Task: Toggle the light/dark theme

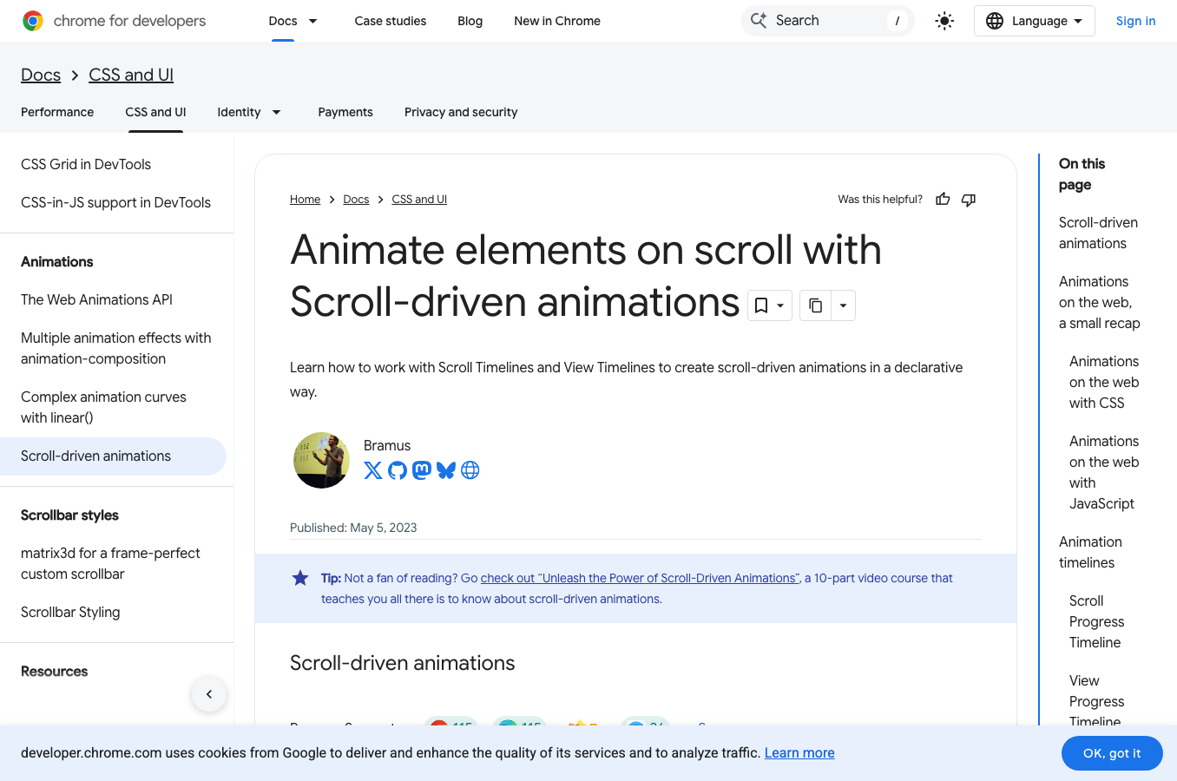Action: 944,21
